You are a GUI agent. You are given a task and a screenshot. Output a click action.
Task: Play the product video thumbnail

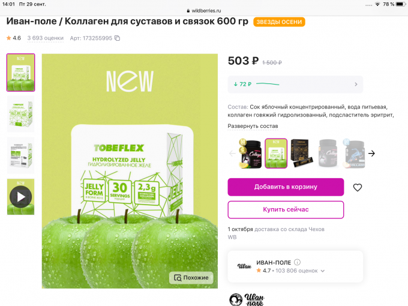coord(20,197)
